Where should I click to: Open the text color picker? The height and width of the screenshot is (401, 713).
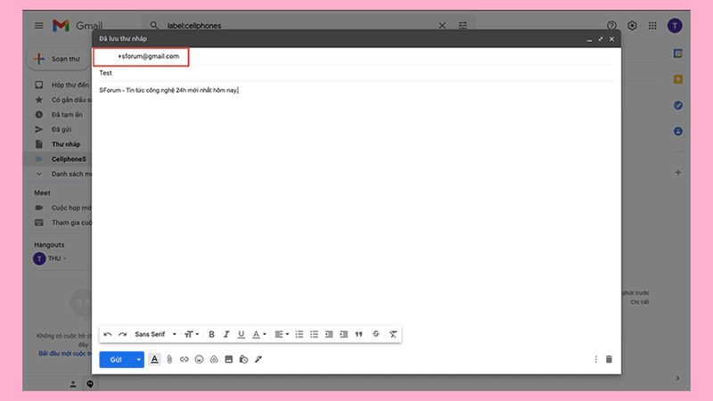click(258, 334)
